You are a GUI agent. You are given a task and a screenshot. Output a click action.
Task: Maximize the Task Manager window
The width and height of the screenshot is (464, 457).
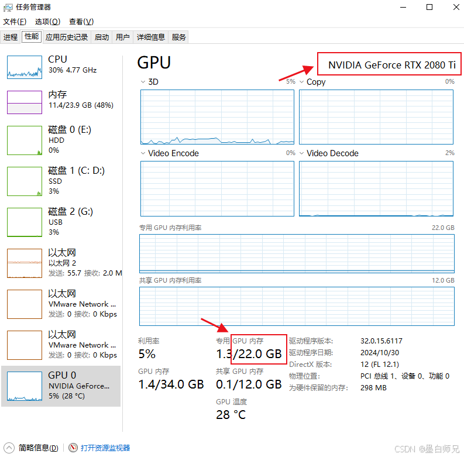click(429, 7)
